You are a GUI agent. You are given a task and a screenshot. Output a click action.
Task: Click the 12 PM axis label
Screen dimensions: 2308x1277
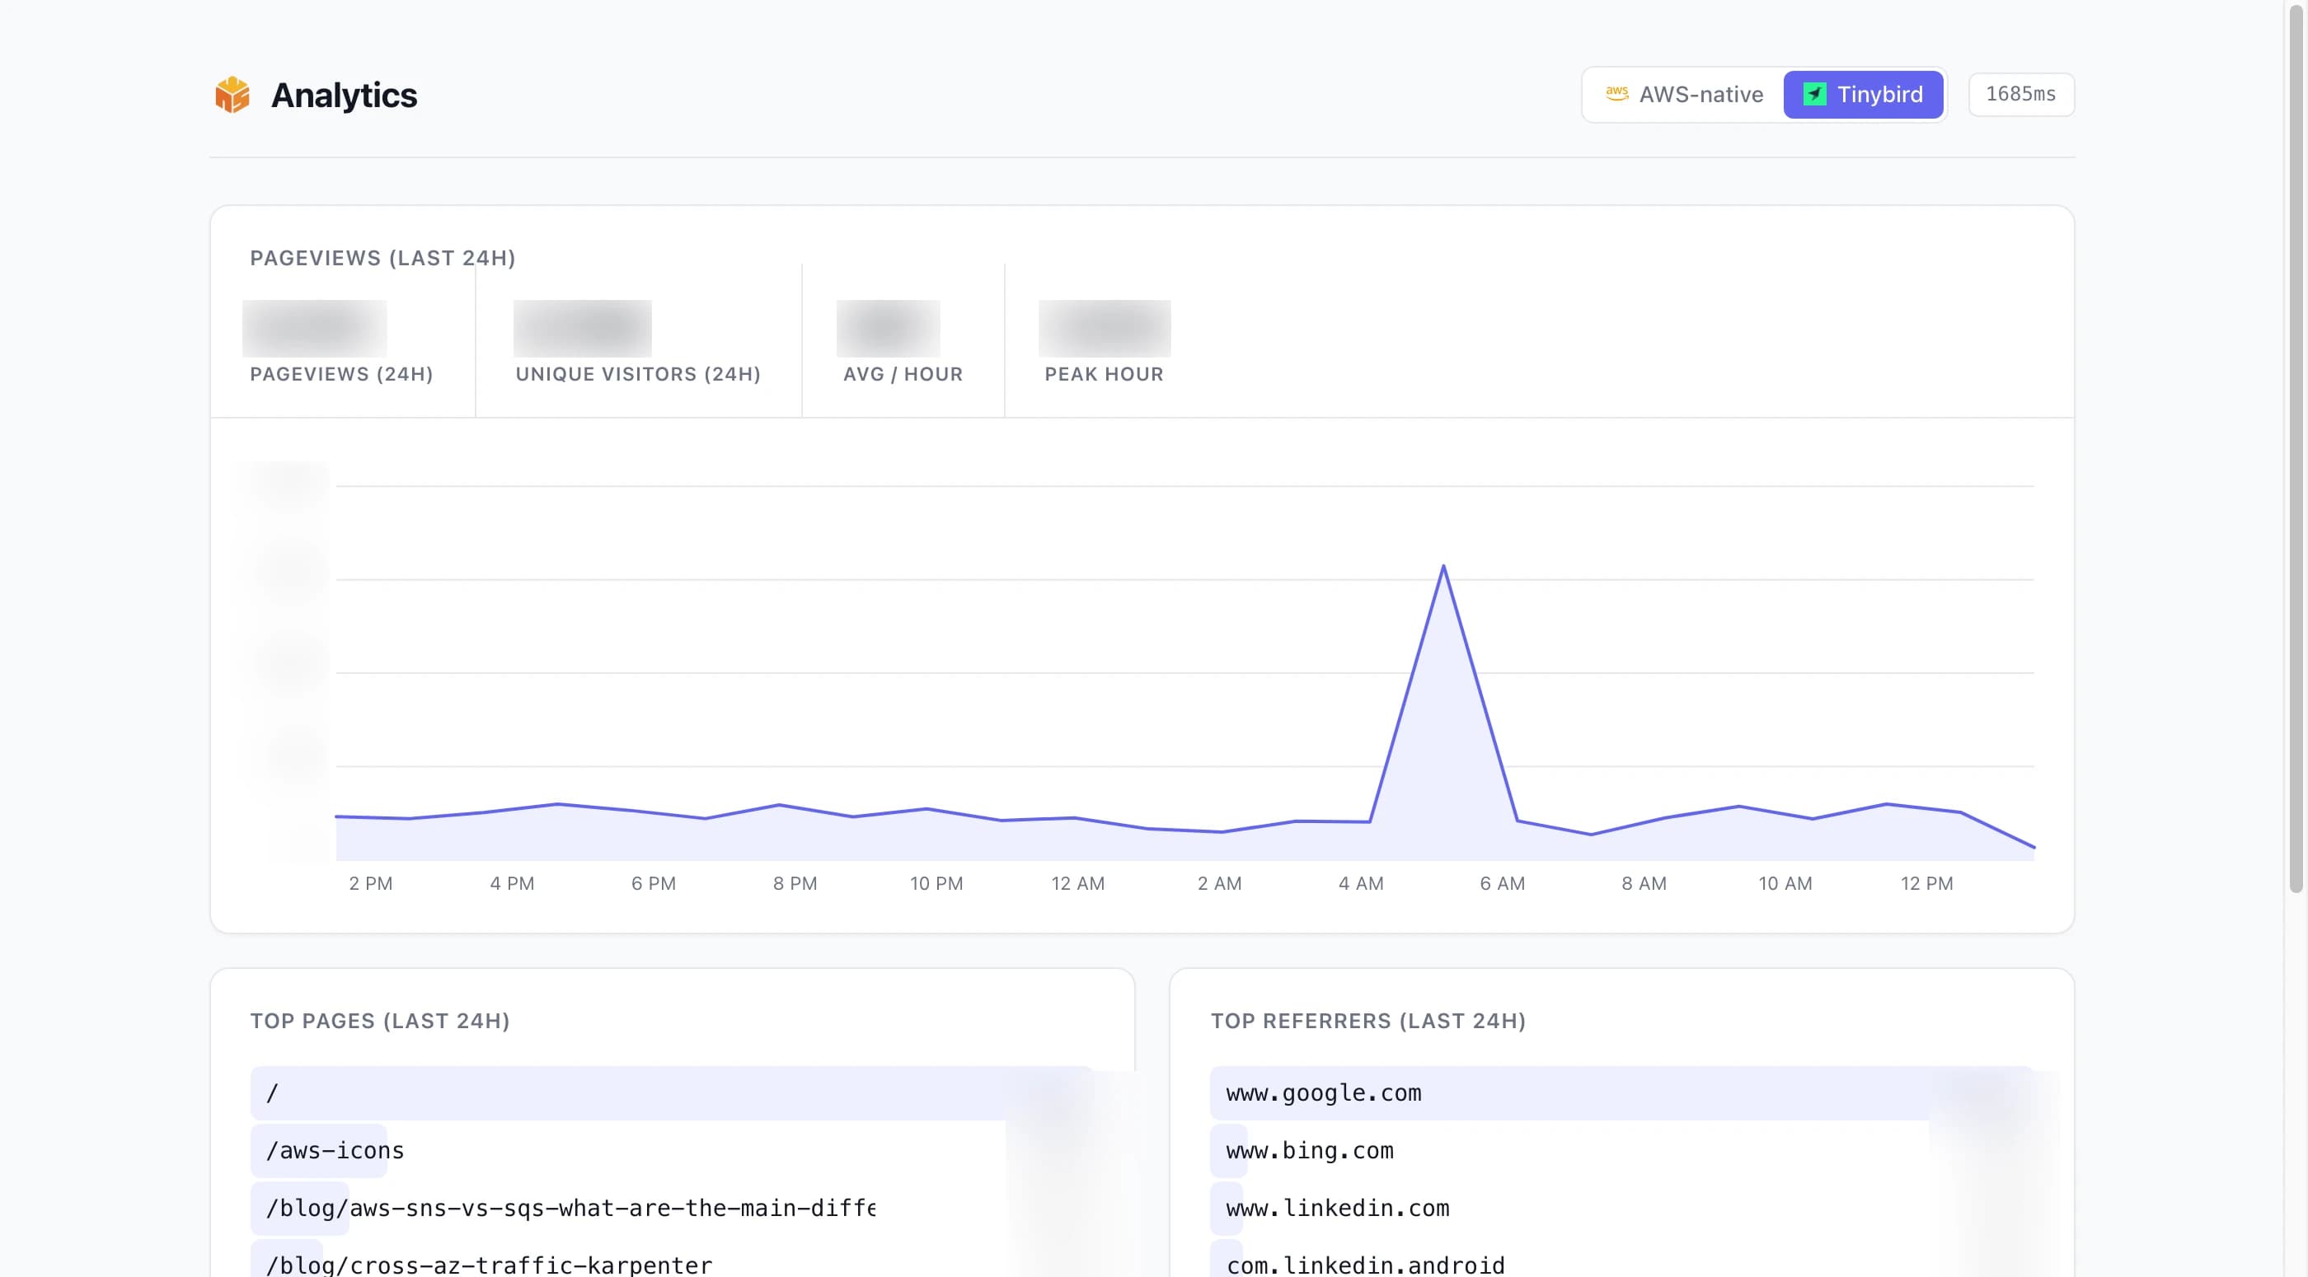point(1927,883)
